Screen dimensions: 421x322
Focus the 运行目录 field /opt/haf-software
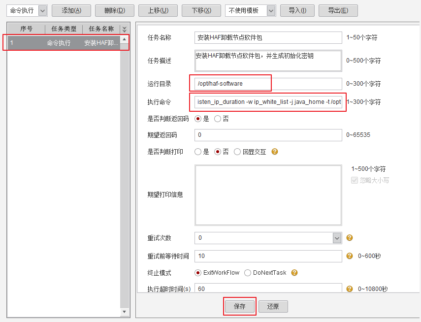[x=268, y=84]
